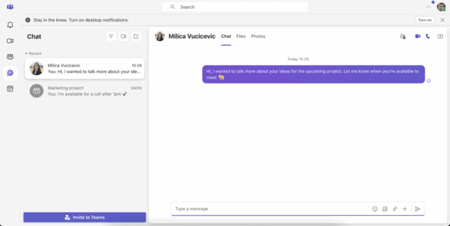Image resolution: width=450 pixels, height=226 pixels.
Task: Switch to the Chat tab
Action: coord(226,36)
